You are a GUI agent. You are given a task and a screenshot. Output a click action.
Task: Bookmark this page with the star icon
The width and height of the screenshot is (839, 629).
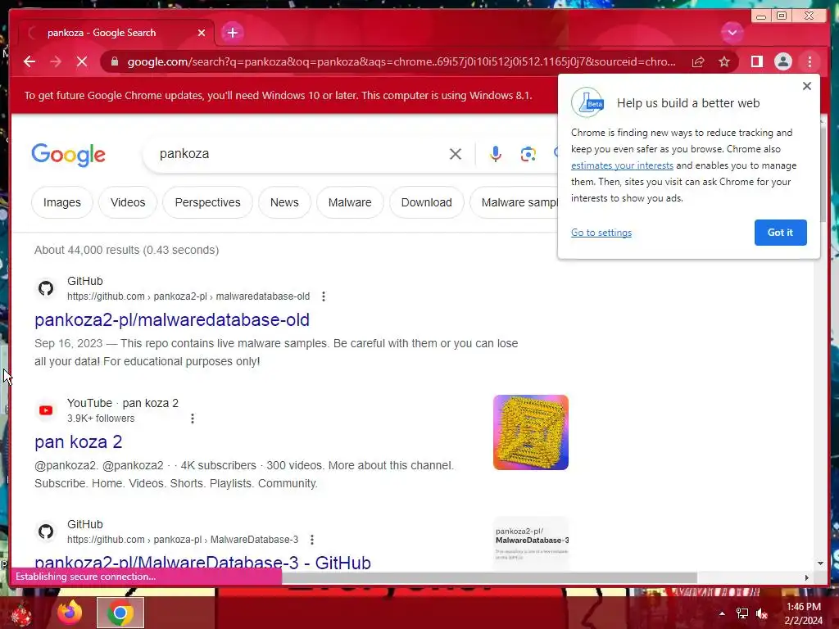[x=724, y=61]
